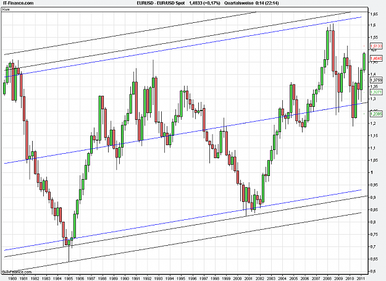Select the 1993 year label
Screen dimensions: 386x281
(159, 279)
